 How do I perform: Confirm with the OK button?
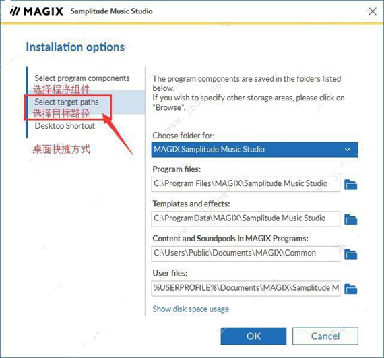(253, 336)
